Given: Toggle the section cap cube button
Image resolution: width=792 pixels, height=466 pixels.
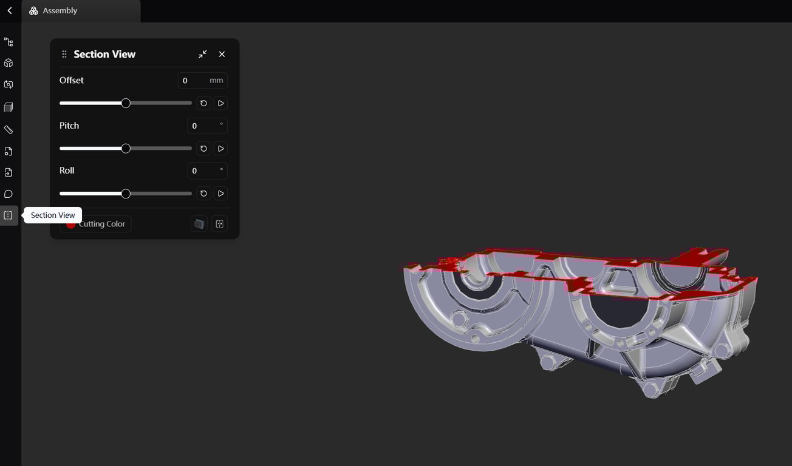Looking at the screenshot, I should click(x=199, y=224).
